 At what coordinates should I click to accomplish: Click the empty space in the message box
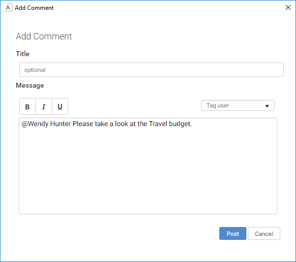[148, 172]
